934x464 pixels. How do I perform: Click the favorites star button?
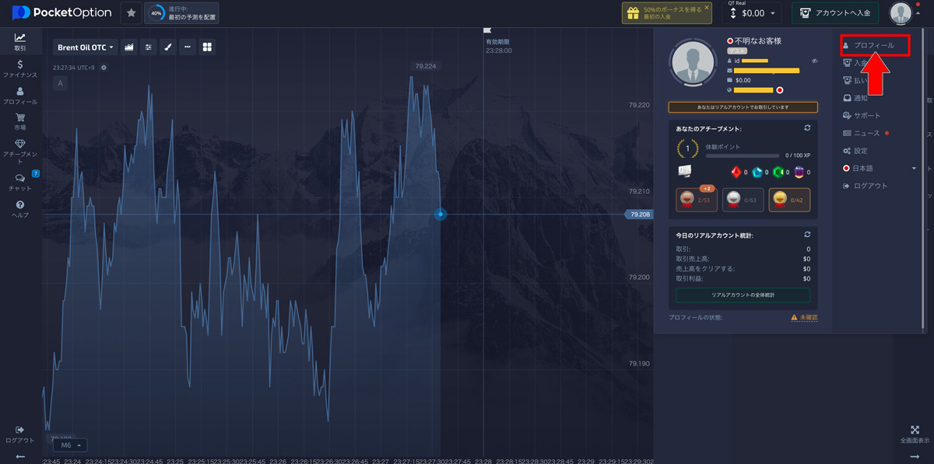(131, 13)
